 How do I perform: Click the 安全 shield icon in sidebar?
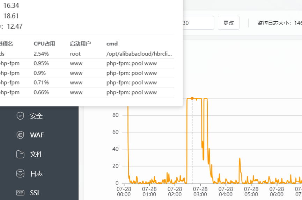[x=20, y=116]
